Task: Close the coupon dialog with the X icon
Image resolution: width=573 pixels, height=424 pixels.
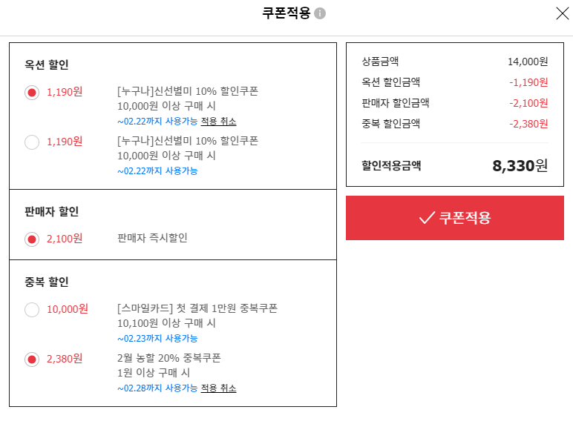Action: point(562,13)
